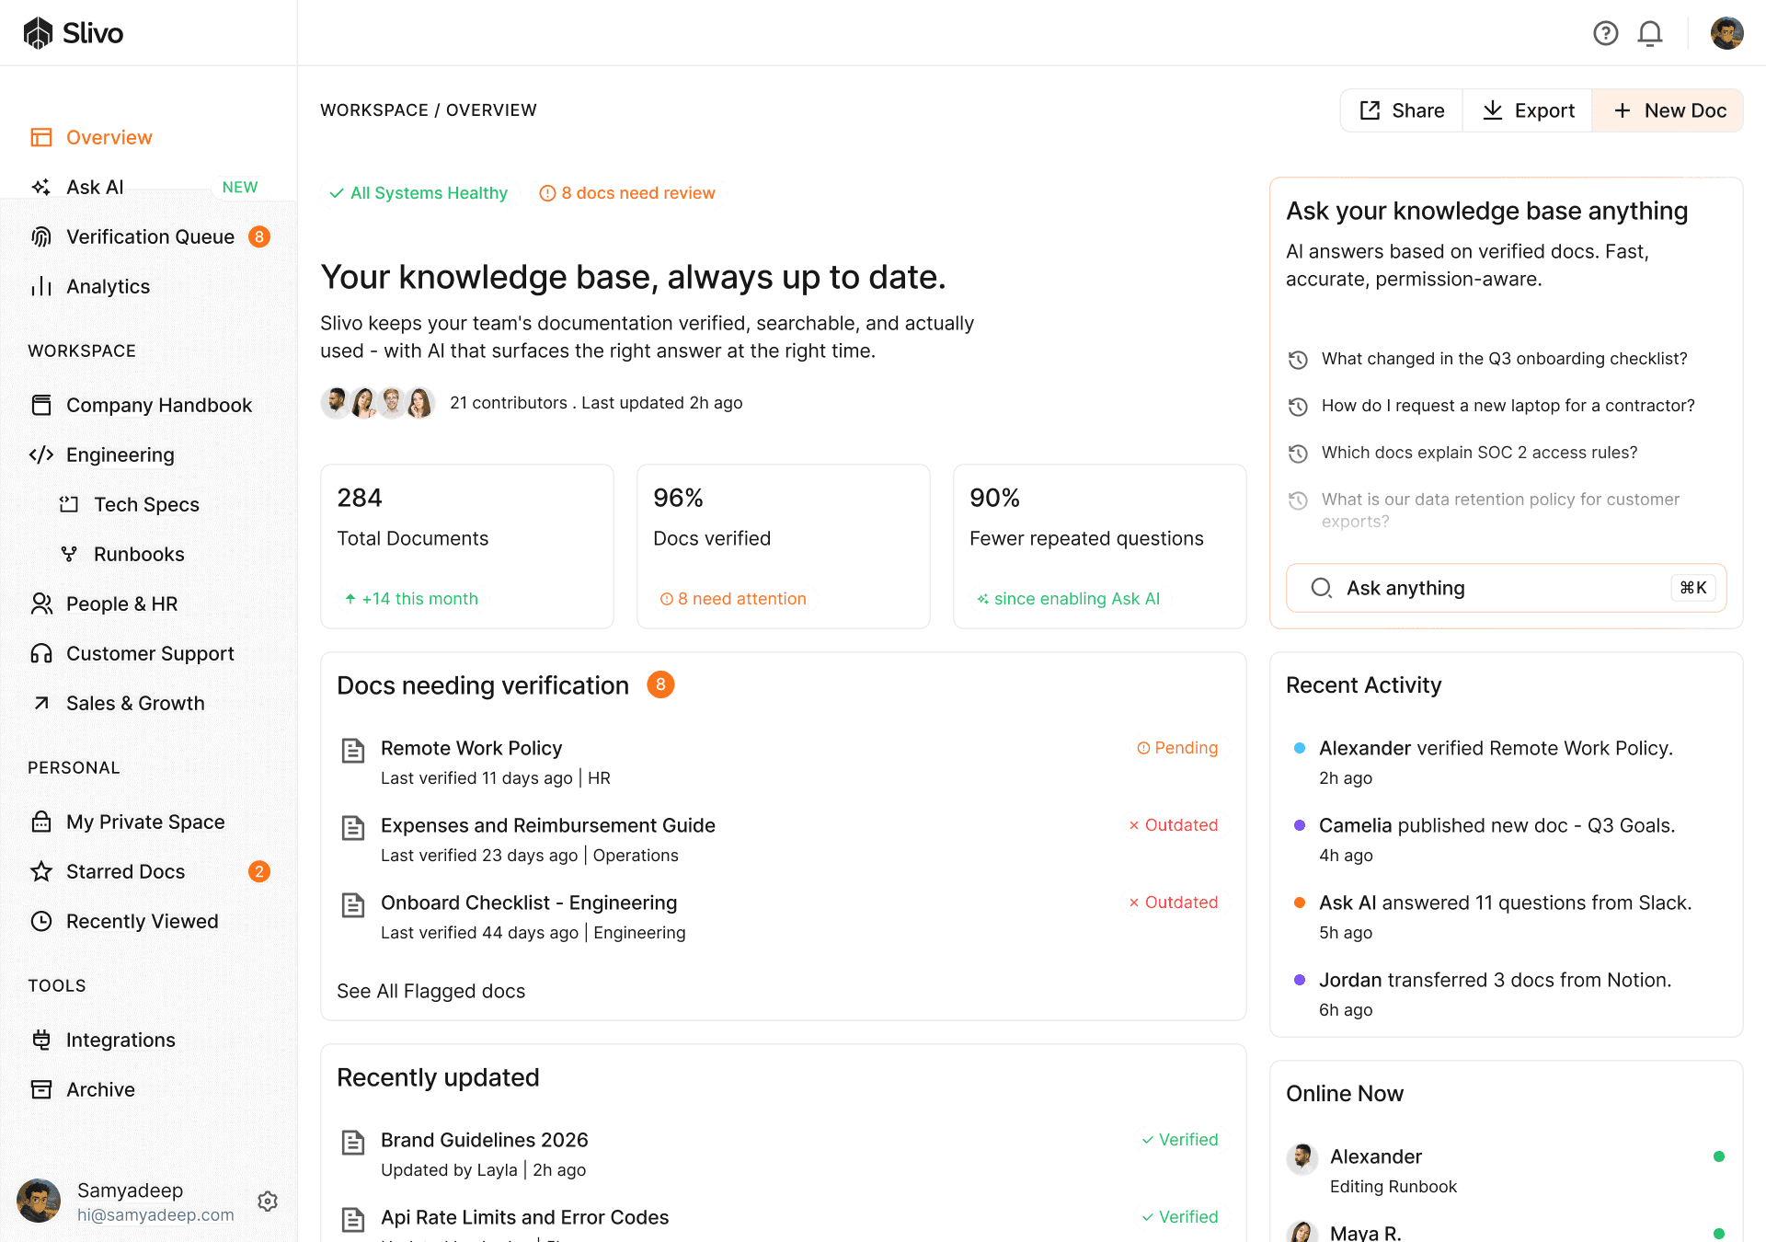Open the help question mark icon
Screen dimensions: 1766x1242
point(1606,33)
